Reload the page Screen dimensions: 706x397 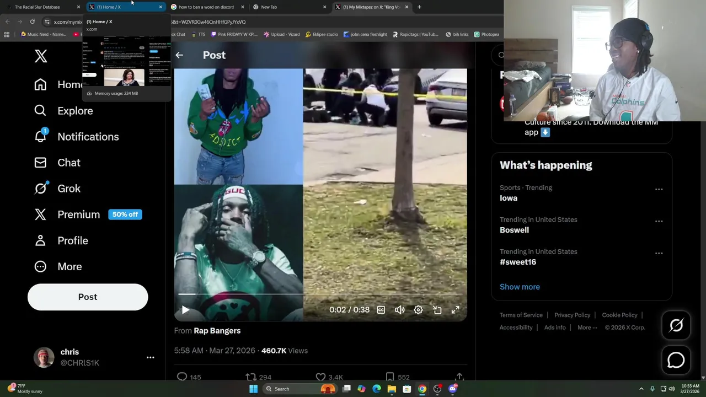pyautogui.click(x=32, y=22)
